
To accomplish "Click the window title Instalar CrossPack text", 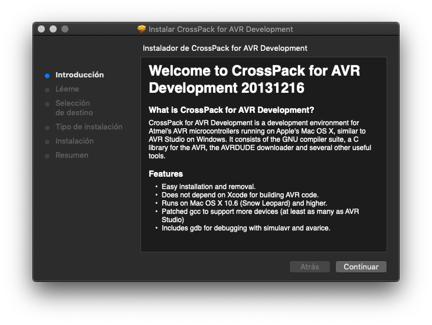I will point(221,29).
